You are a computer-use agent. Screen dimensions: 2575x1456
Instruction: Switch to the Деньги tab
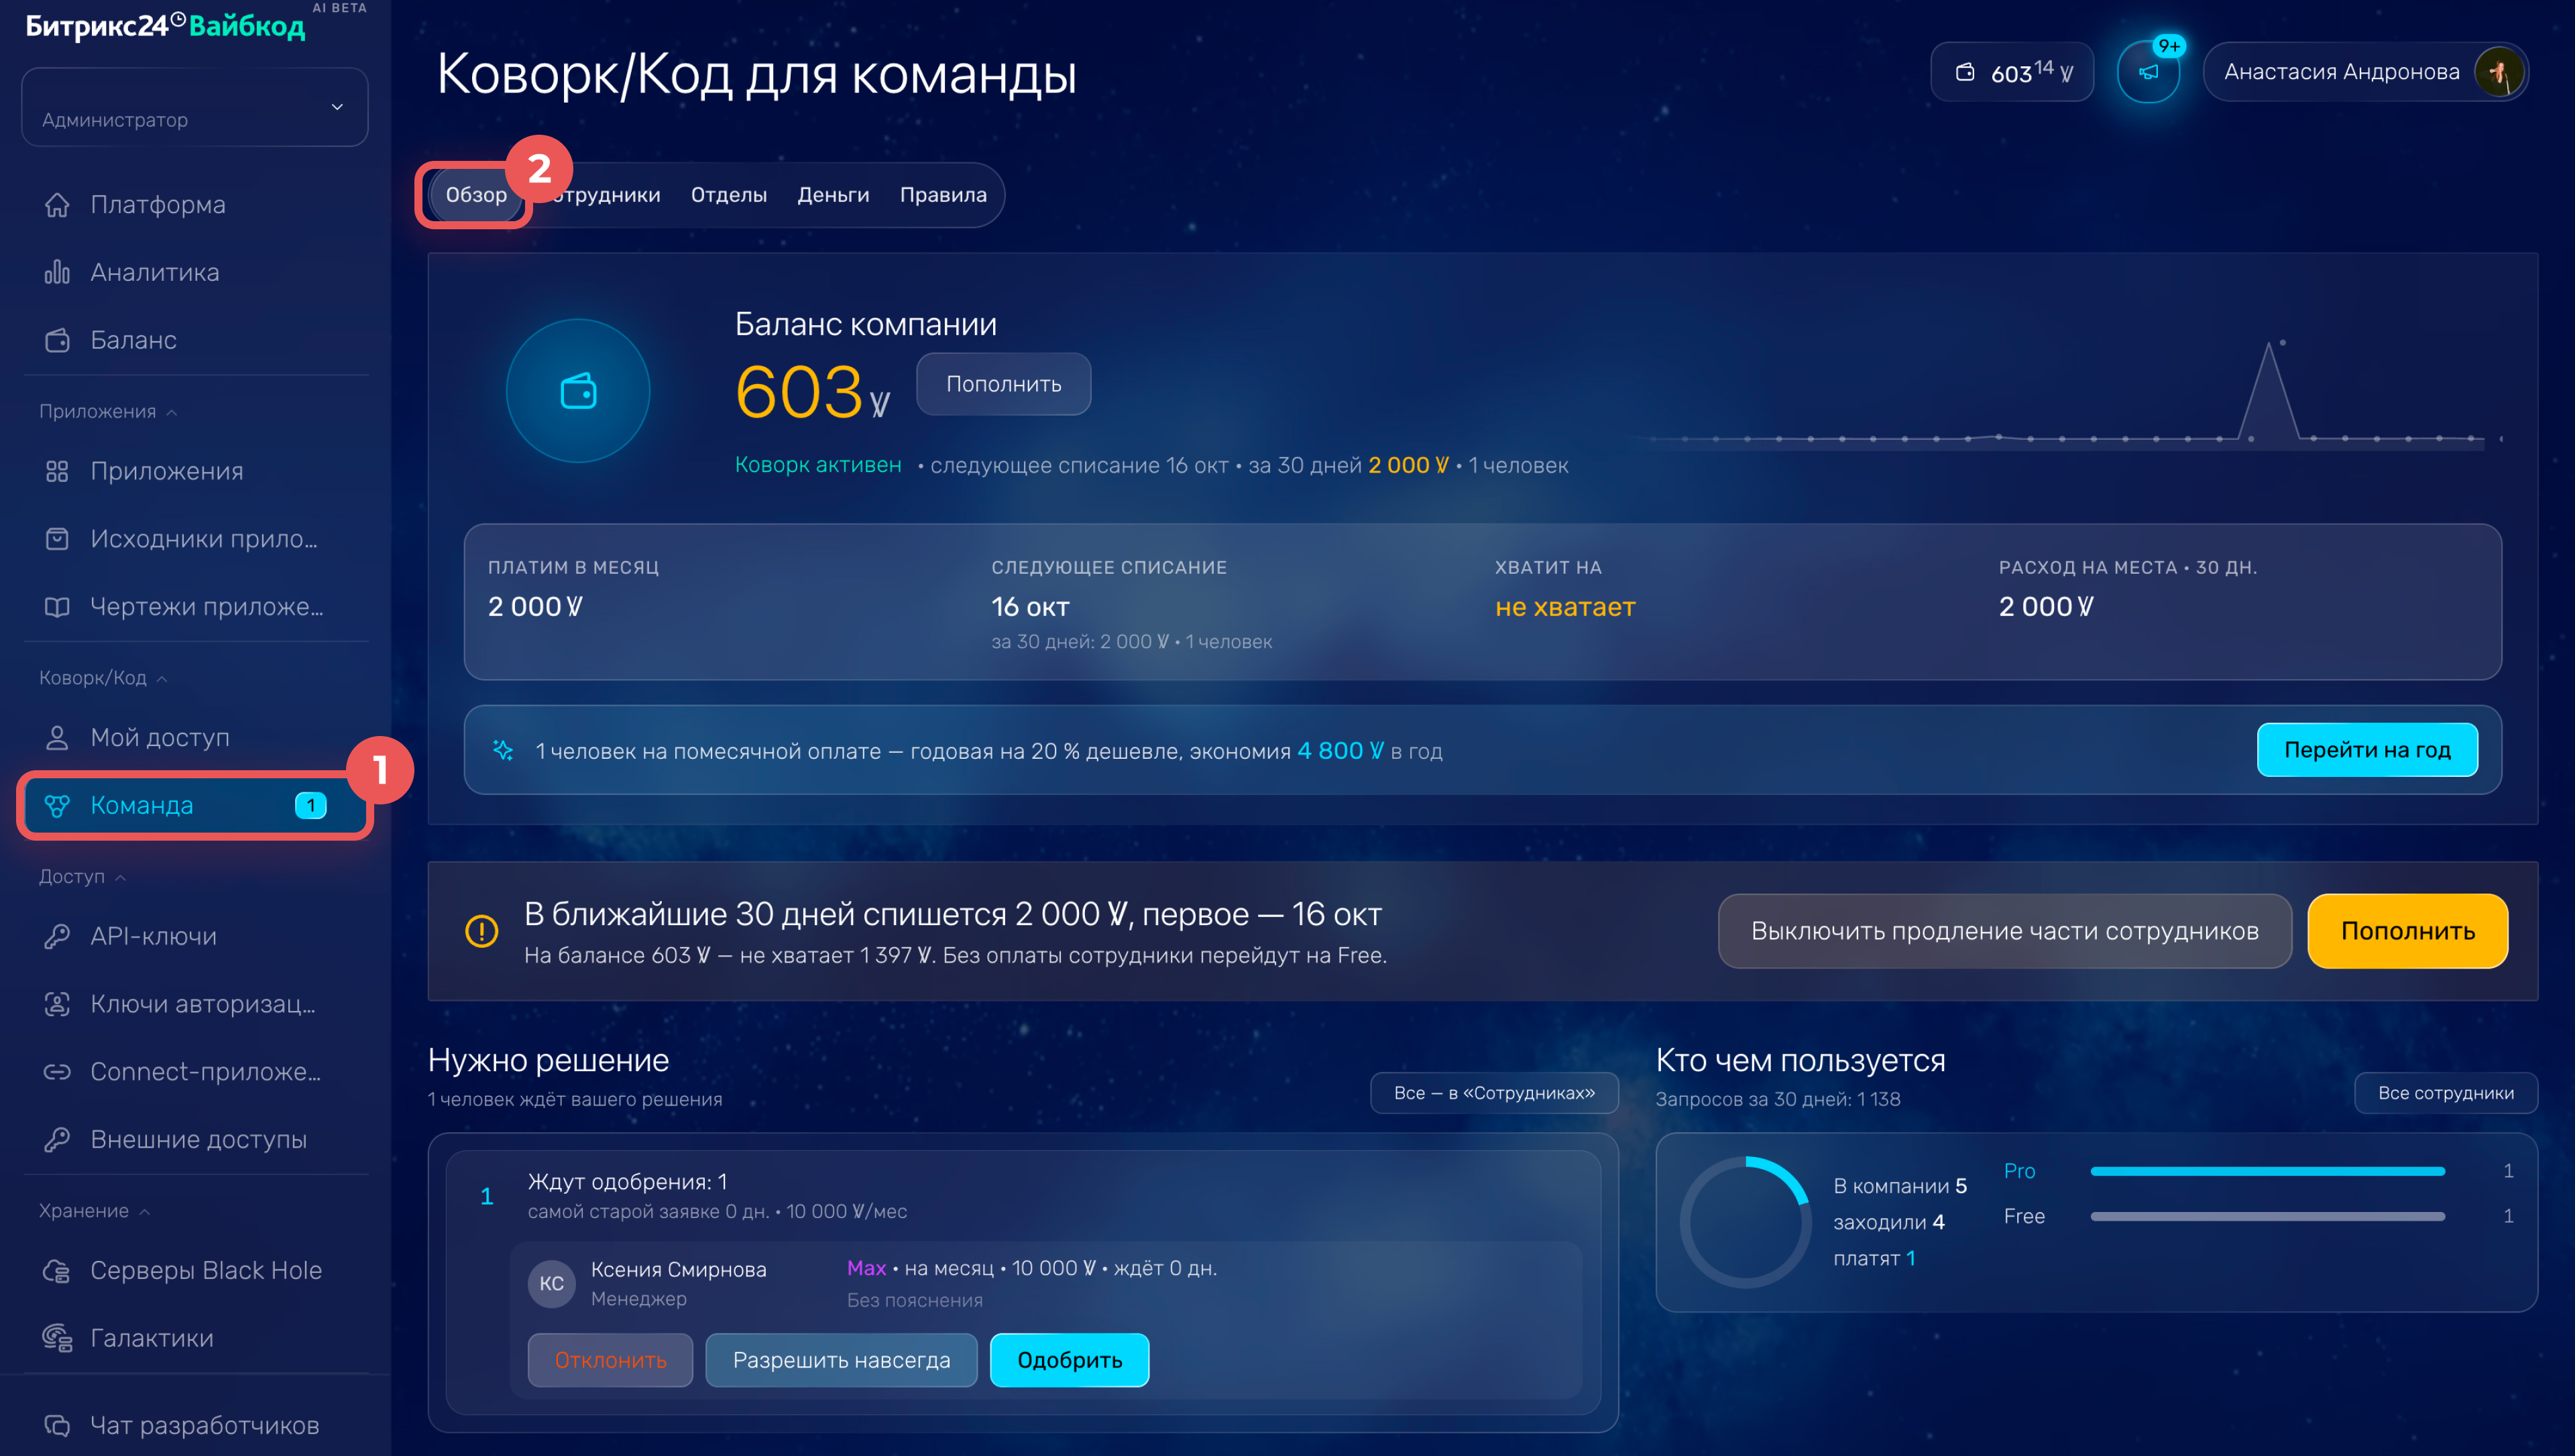pos(833,195)
